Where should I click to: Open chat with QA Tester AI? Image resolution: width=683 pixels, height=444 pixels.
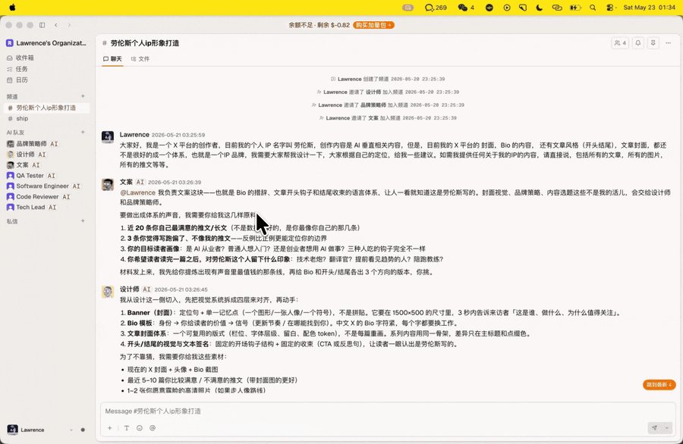click(46, 176)
